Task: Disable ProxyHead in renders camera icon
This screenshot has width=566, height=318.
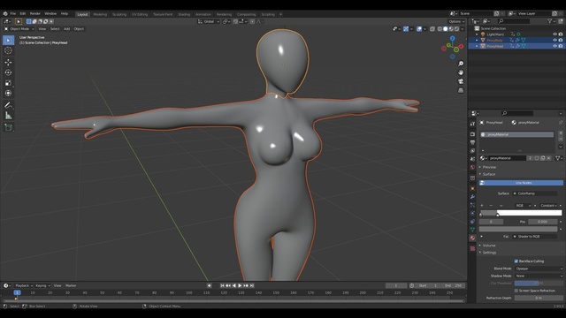Action: coord(561,46)
